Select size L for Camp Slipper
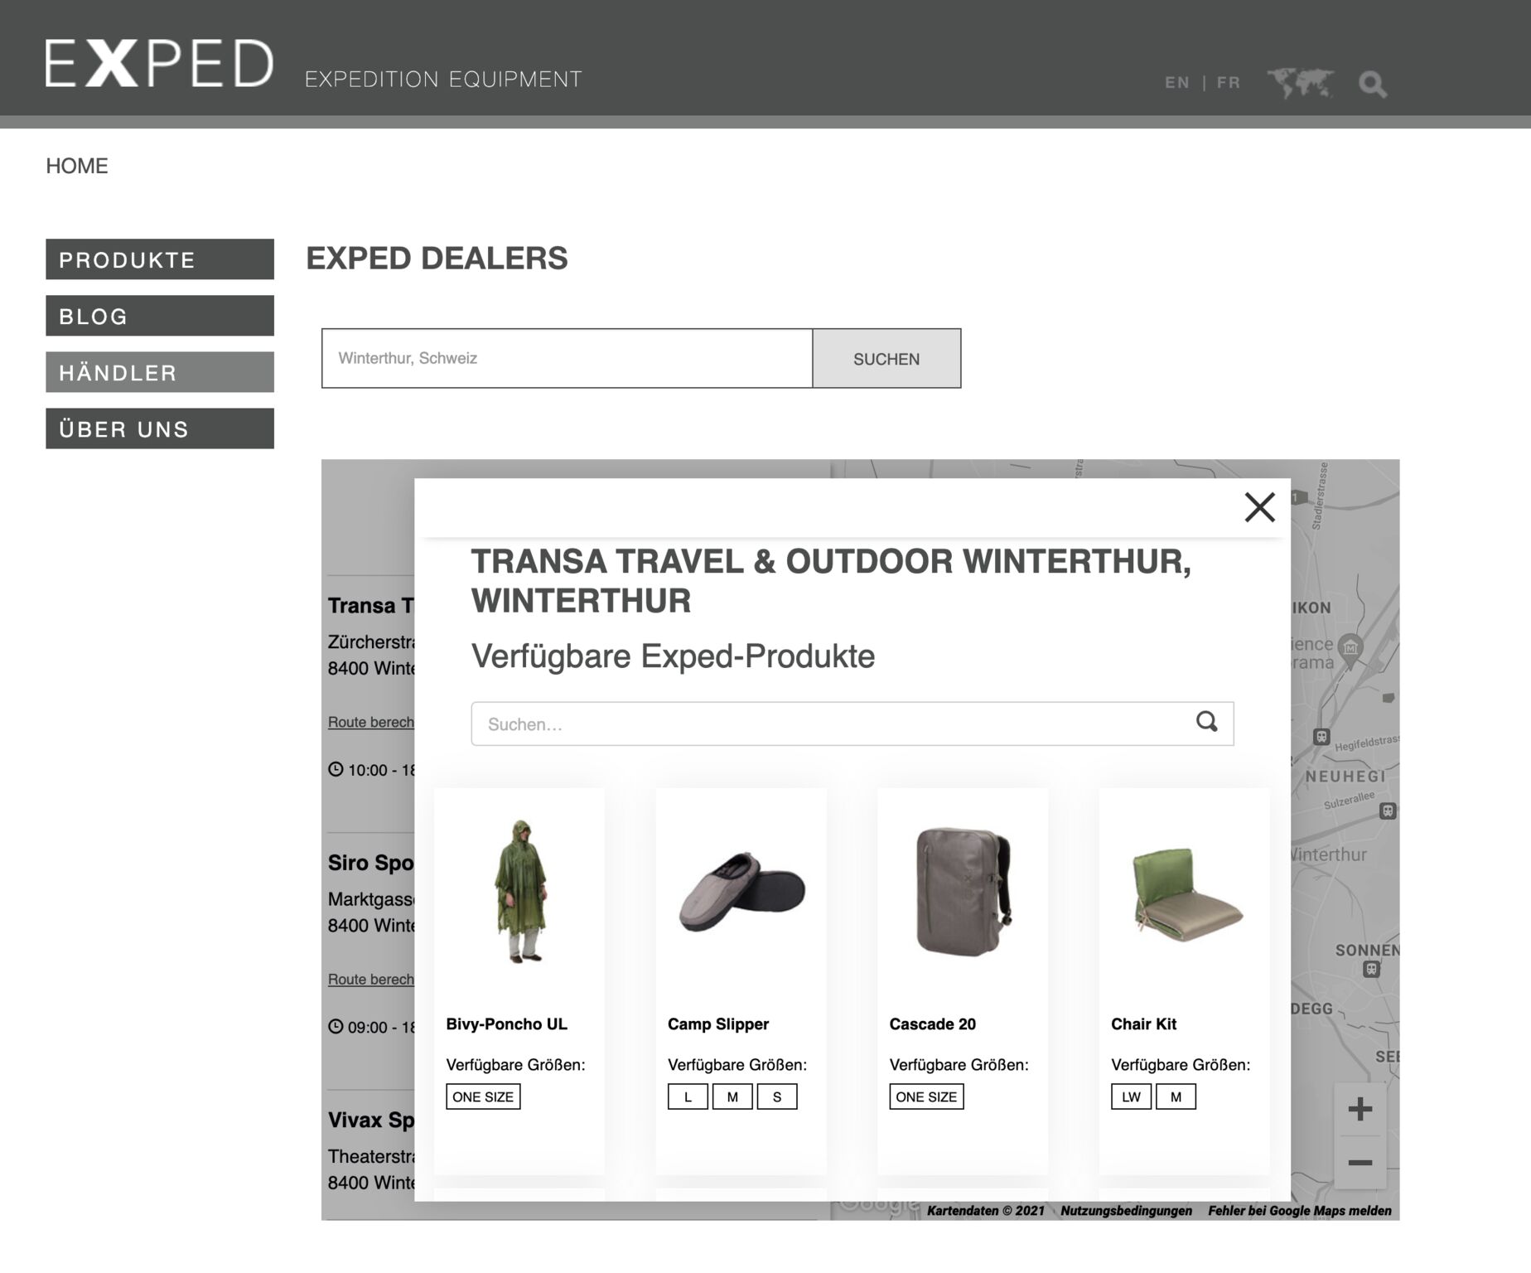This screenshot has width=1531, height=1273. pos(688,1096)
